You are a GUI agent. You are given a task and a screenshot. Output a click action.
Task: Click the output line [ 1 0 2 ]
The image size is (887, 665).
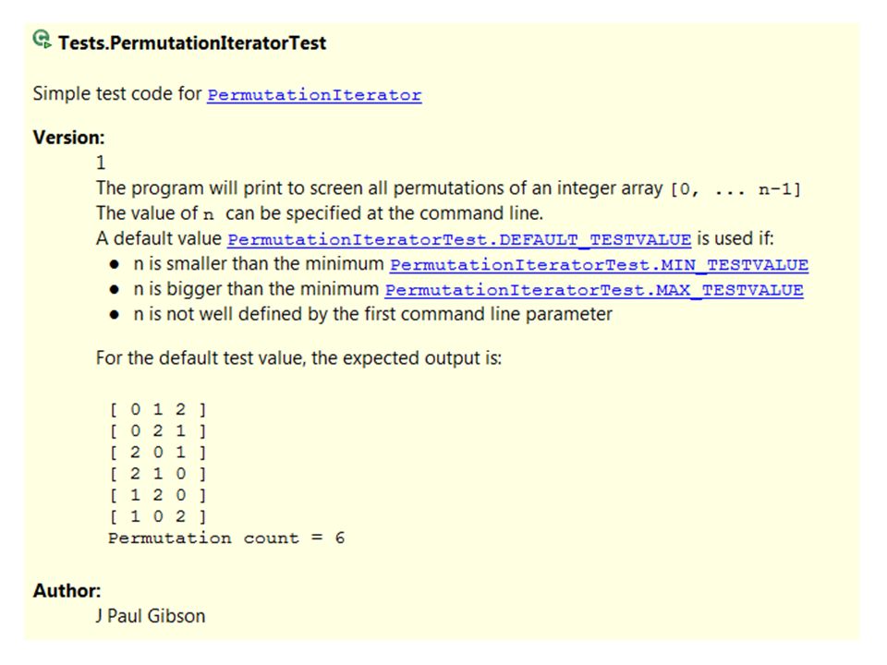pyautogui.click(x=158, y=516)
